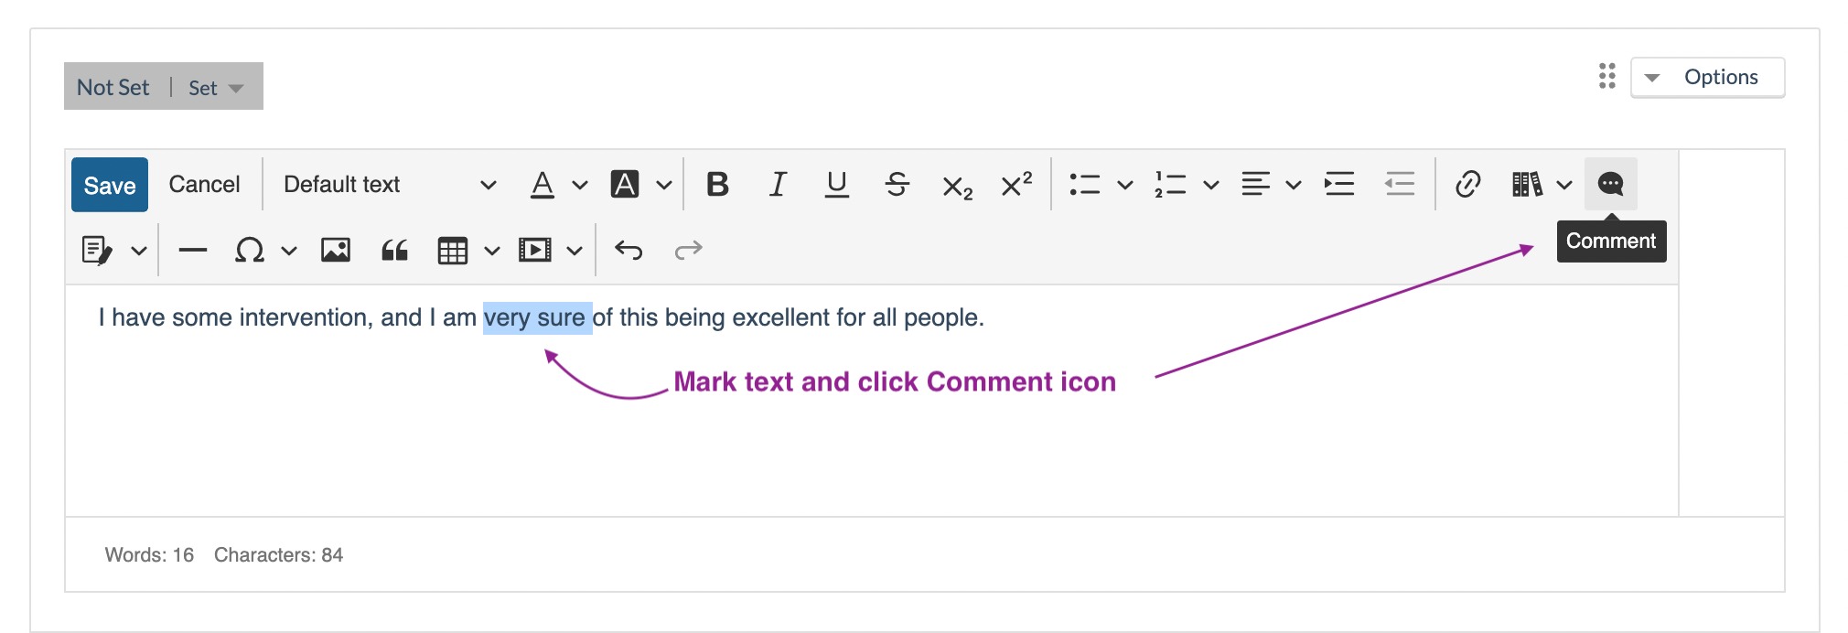This screenshot has width=1848, height=633.
Task: Toggle italic formatting
Action: (x=778, y=184)
